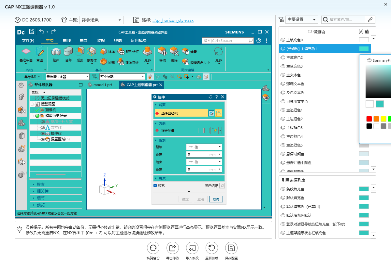Click the 主填充色1 teal color swatch
391x268 pixels.
364,49
